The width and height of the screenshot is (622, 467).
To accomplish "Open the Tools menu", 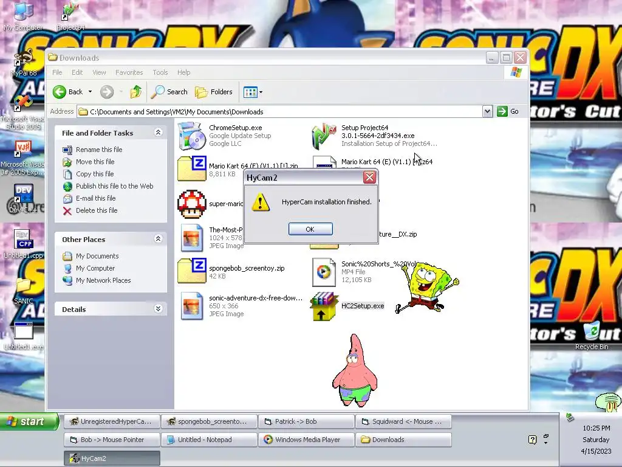I will pyautogui.click(x=160, y=72).
